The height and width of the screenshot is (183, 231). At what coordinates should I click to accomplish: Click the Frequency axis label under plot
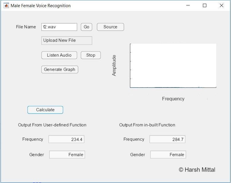(173, 99)
